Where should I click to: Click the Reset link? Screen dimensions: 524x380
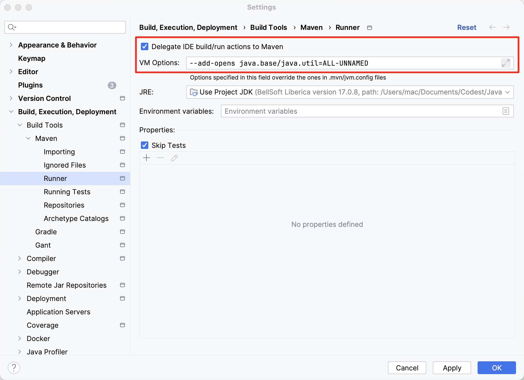point(467,27)
